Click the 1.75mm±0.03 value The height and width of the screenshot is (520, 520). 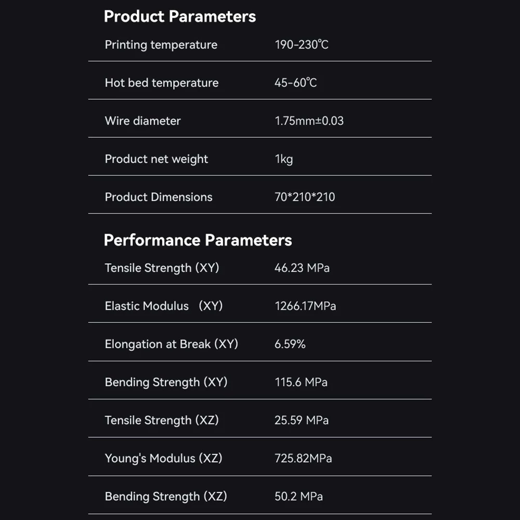pyautogui.click(x=309, y=121)
